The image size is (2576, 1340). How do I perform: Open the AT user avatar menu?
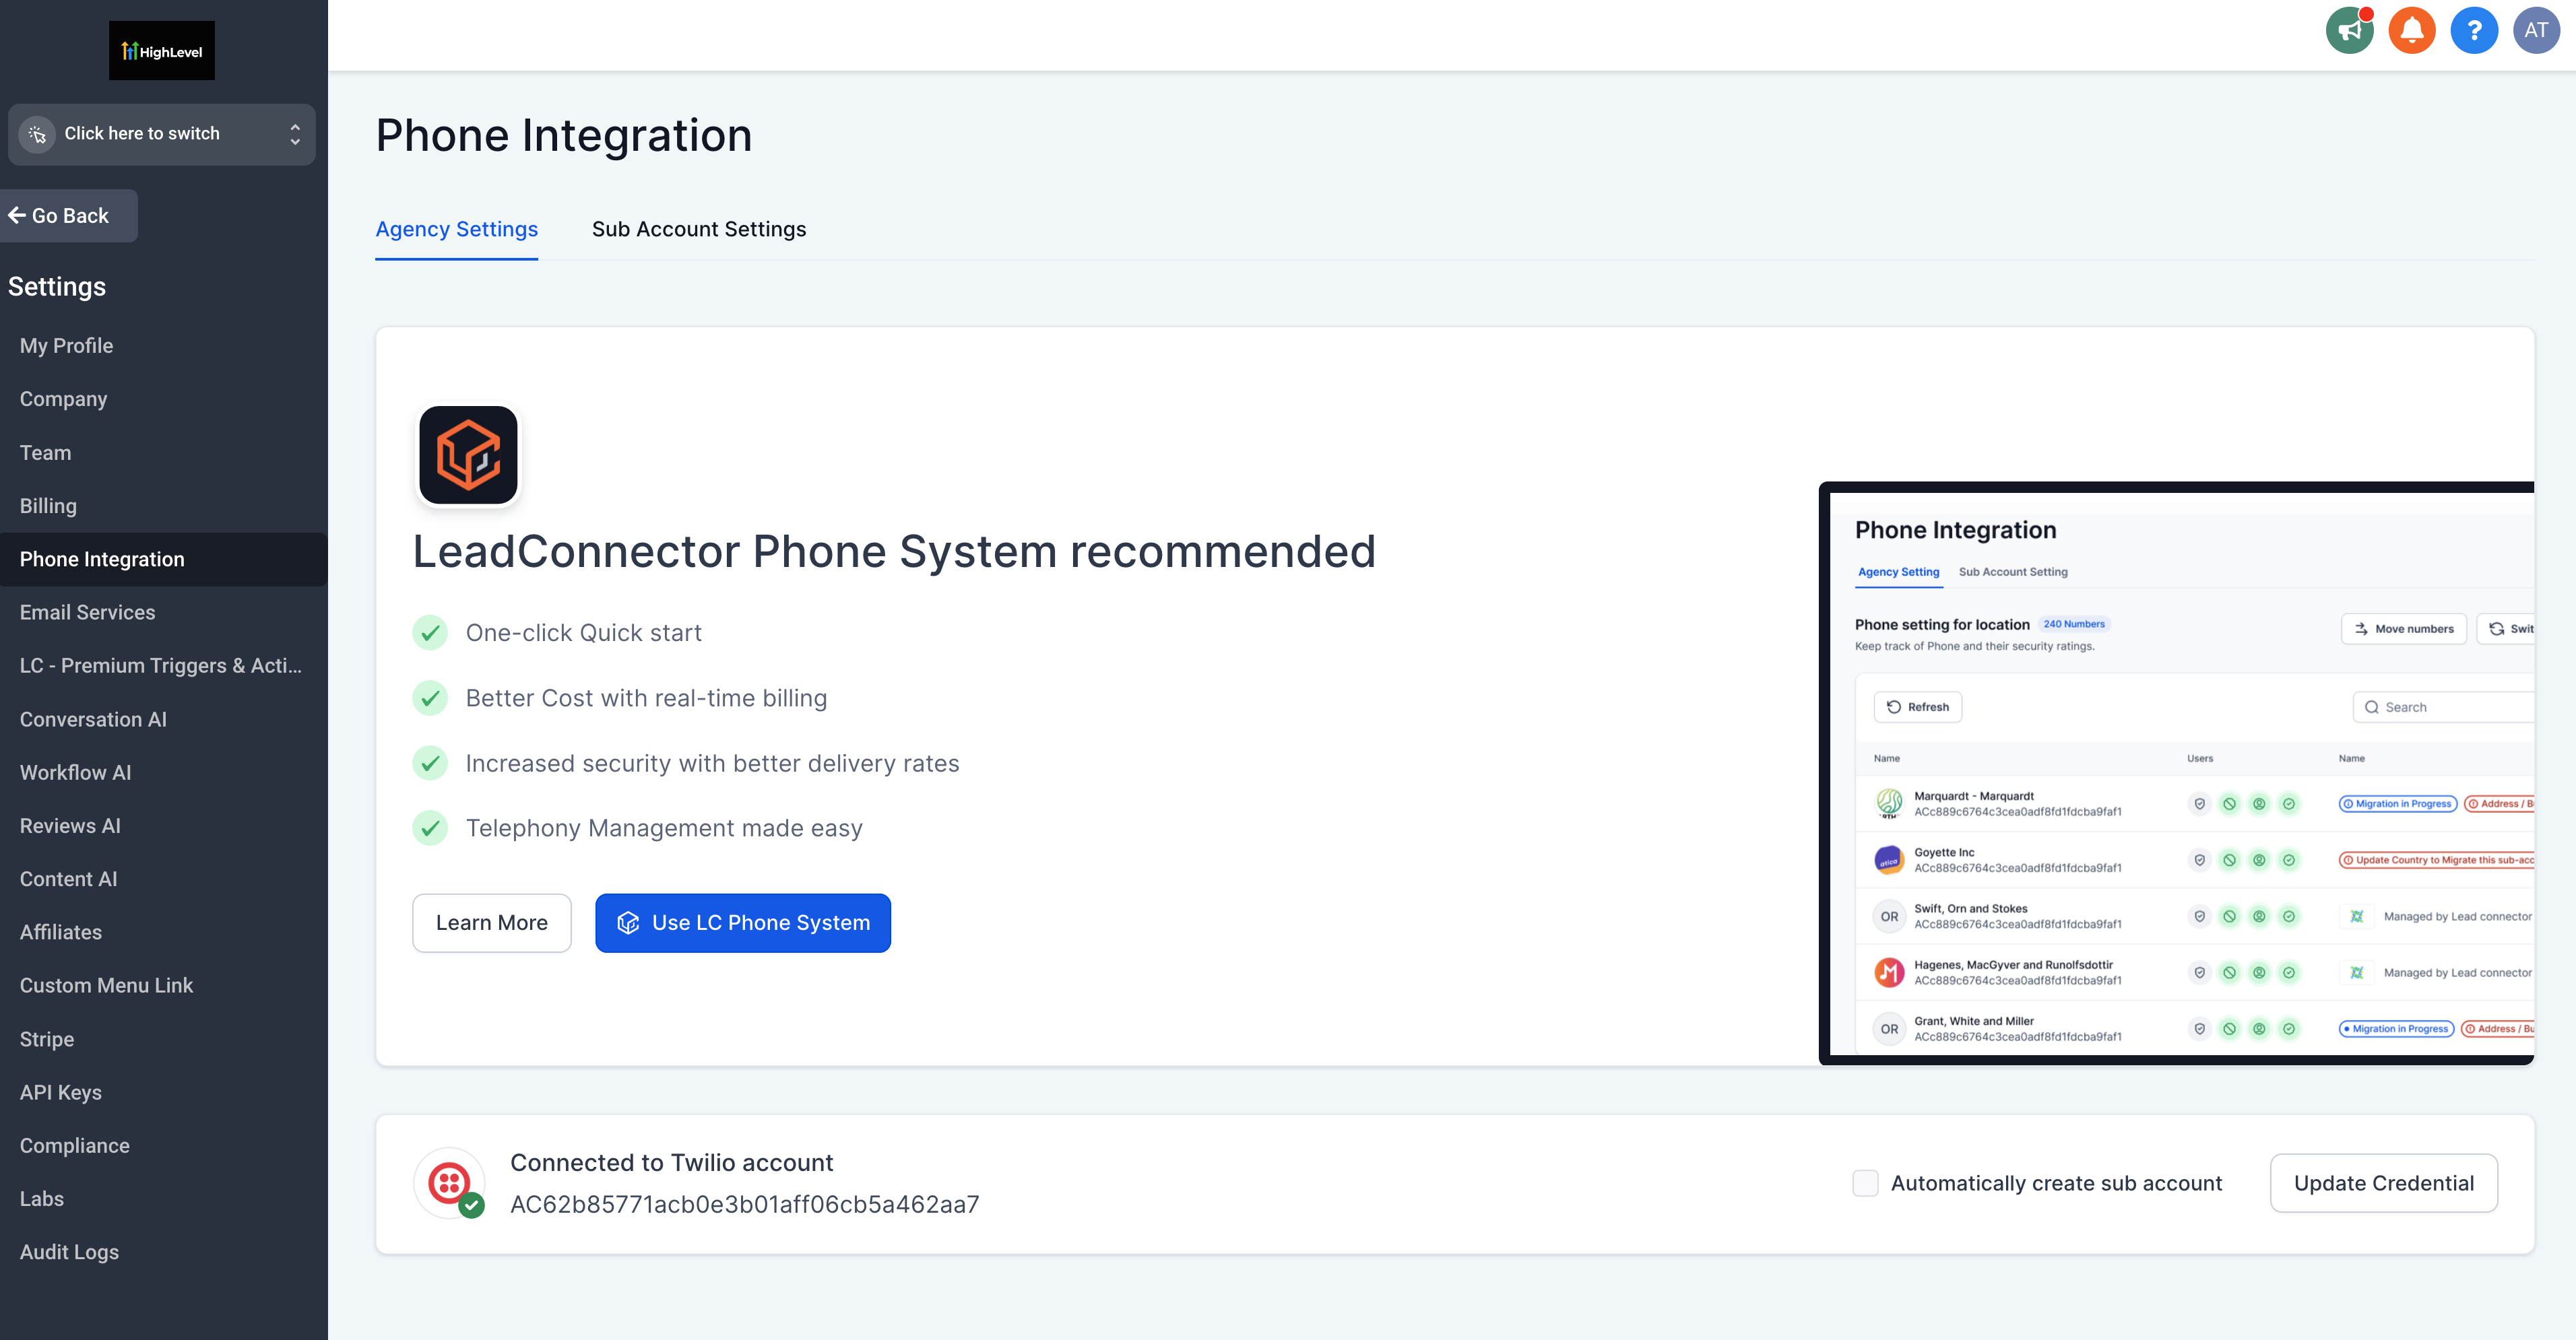2536,30
